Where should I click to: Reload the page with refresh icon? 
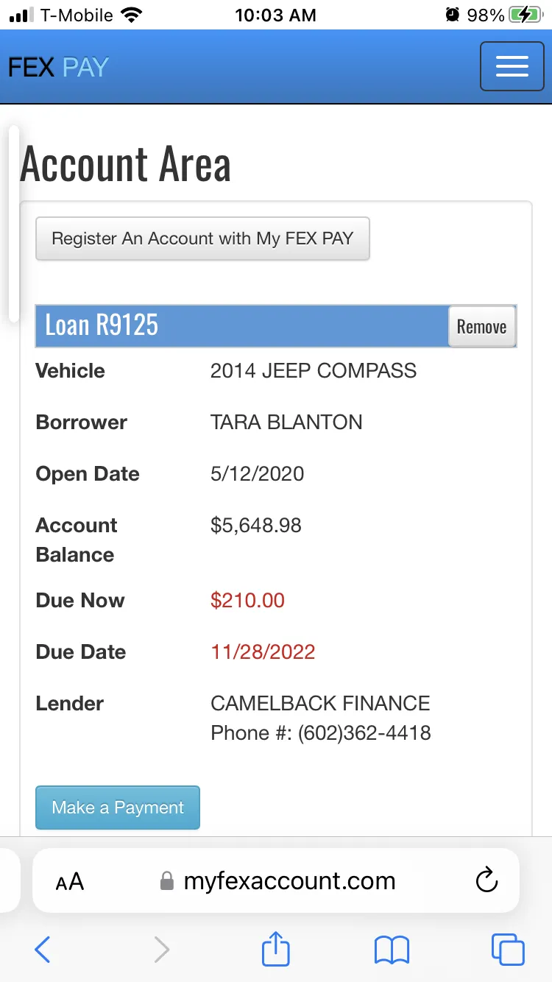(486, 880)
